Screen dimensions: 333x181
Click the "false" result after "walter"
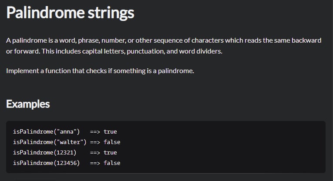[112, 142]
